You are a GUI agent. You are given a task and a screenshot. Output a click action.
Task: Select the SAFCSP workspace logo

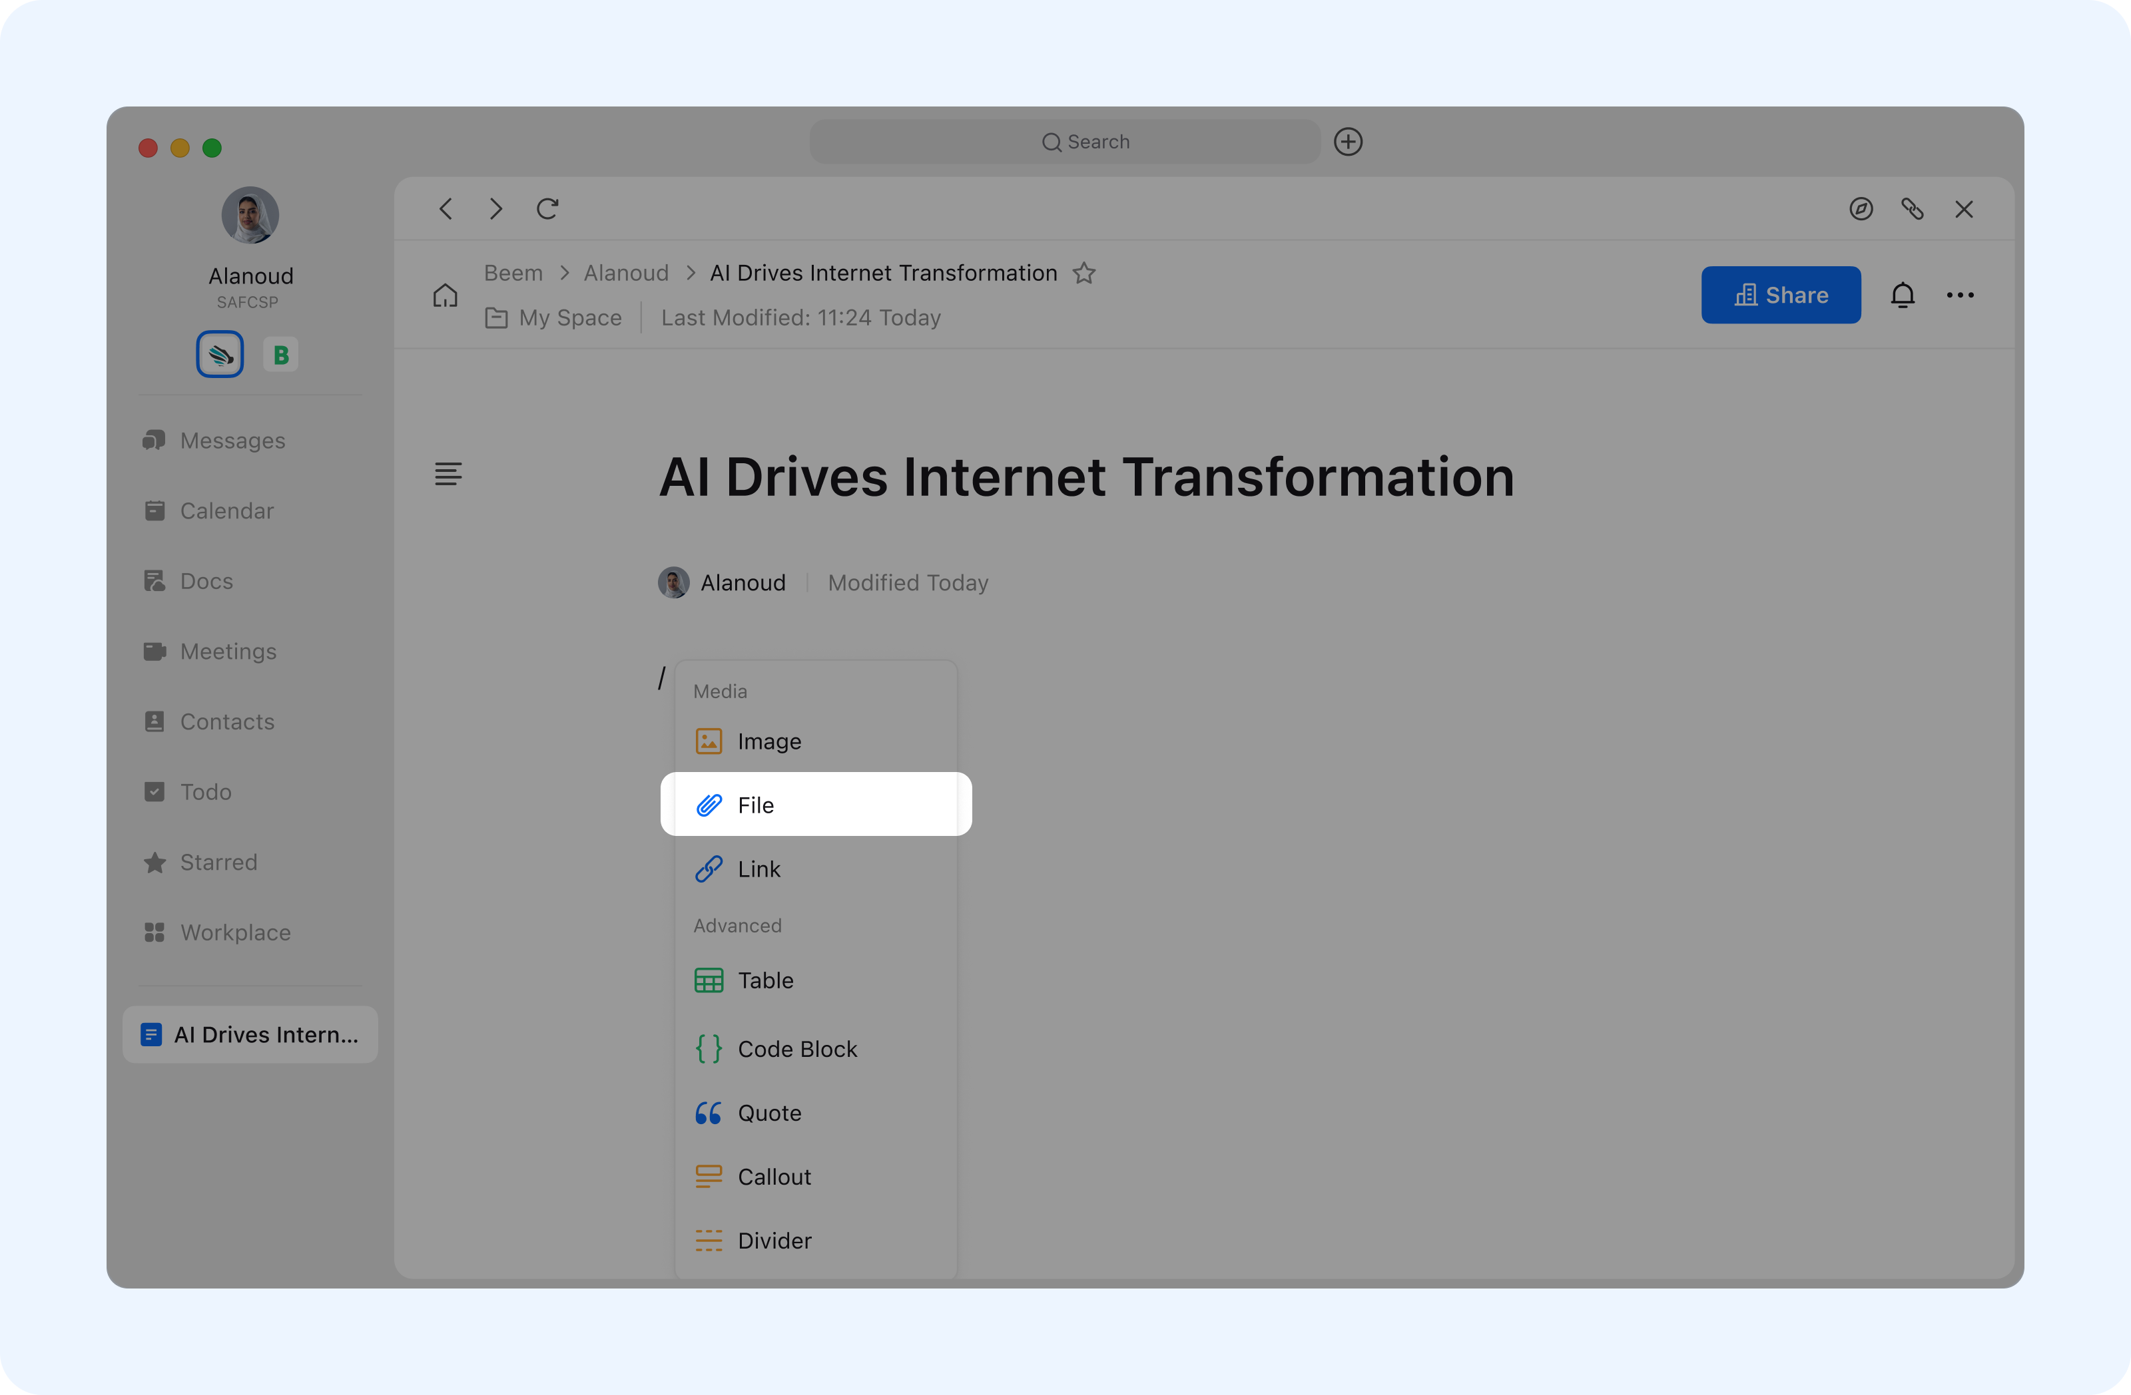point(219,355)
